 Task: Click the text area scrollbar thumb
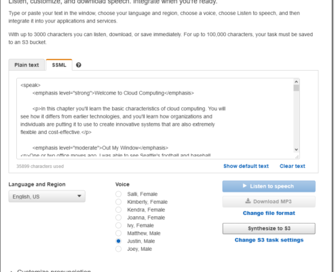296,88
